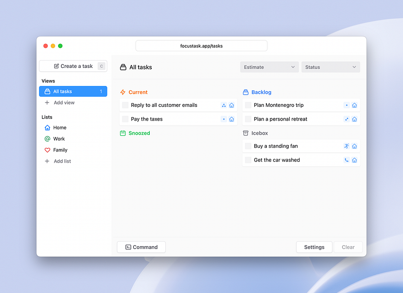Open the Command palette button
This screenshot has height=293, width=403.
[141, 247]
